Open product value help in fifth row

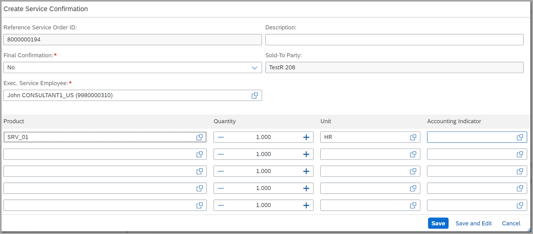(x=200, y=206)
